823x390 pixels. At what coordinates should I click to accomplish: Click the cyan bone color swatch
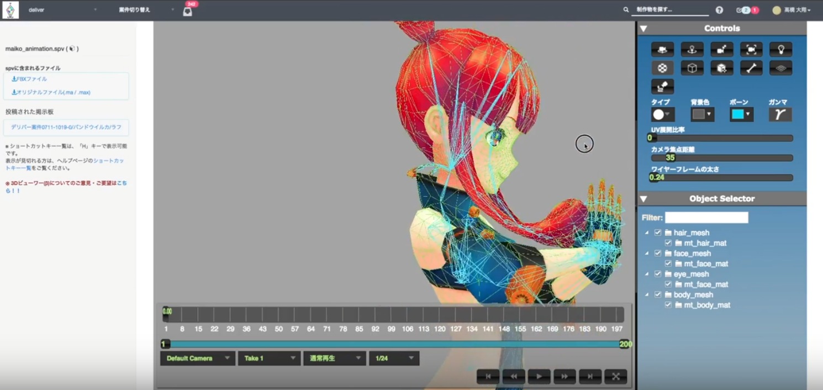pos(741,114)
